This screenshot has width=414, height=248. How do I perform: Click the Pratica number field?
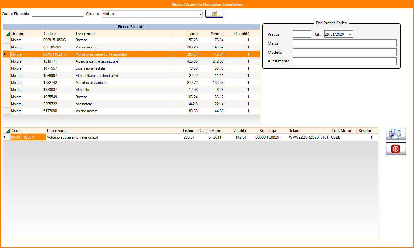(301, 34)
